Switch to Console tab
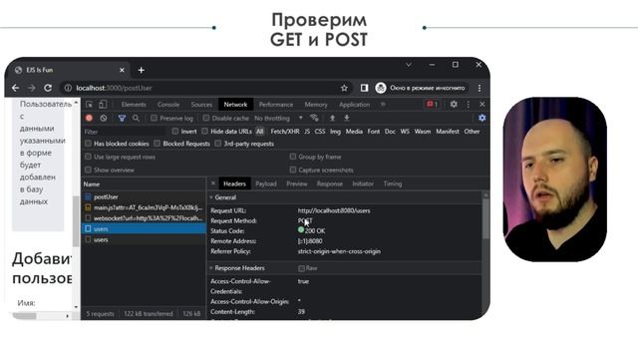638x359 pixels. pos(168,105)
